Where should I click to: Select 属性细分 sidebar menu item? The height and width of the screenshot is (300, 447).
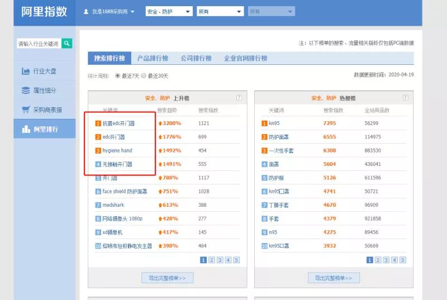coord(45,91)
